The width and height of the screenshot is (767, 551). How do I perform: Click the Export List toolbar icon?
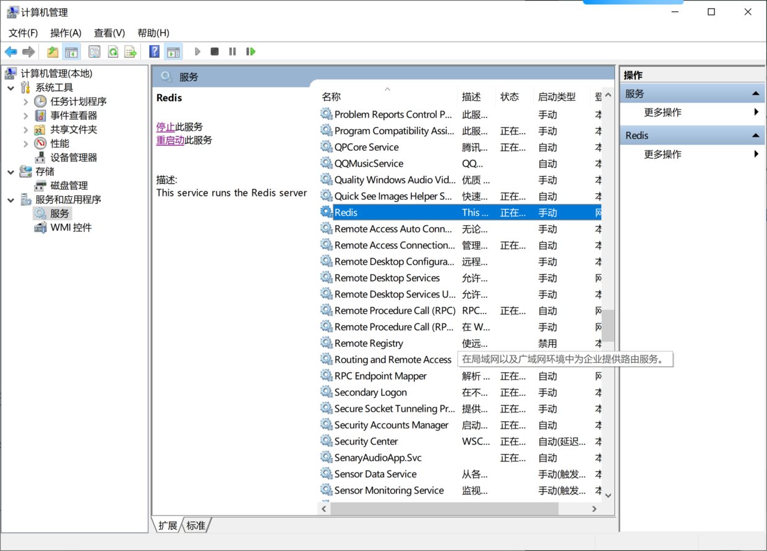pos(131,52)
